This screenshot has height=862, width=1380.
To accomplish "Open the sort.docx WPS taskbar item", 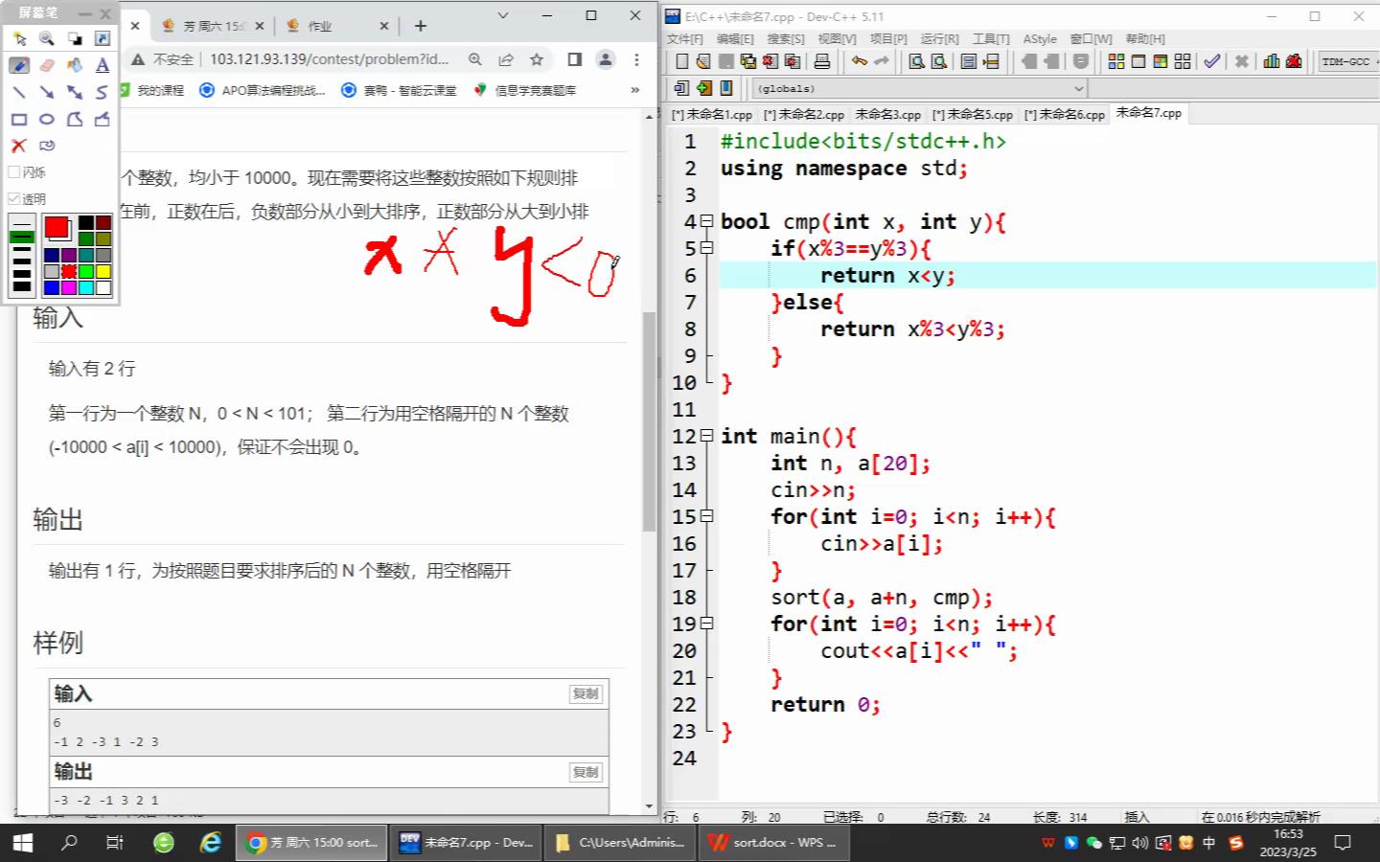I will [x=774, y=843].
